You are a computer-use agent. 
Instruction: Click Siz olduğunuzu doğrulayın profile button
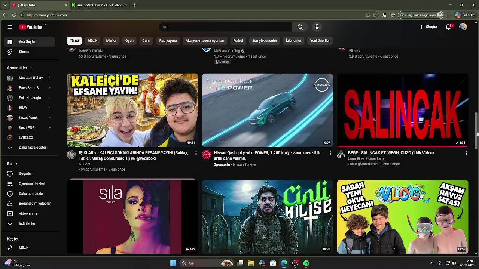421,15
